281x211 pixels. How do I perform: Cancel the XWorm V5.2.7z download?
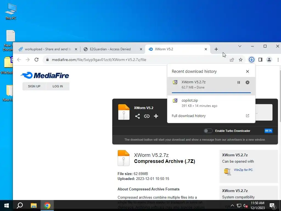click(x=248, y=82)
